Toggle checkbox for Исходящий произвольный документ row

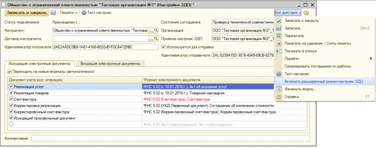[11, 118]
